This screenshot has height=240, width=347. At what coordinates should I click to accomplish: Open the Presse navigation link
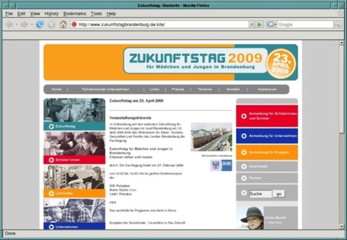pos(178,89)
